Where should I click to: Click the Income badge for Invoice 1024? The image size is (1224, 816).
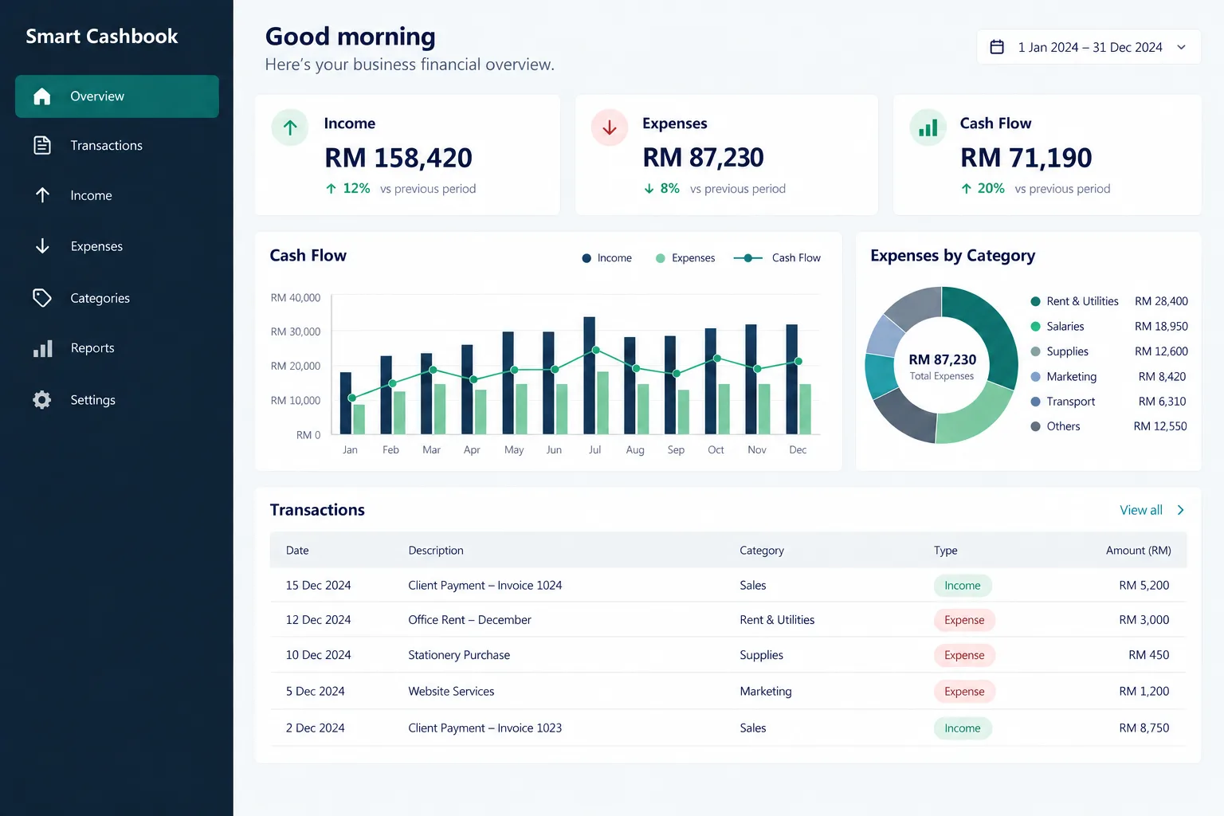click(963, 586)
